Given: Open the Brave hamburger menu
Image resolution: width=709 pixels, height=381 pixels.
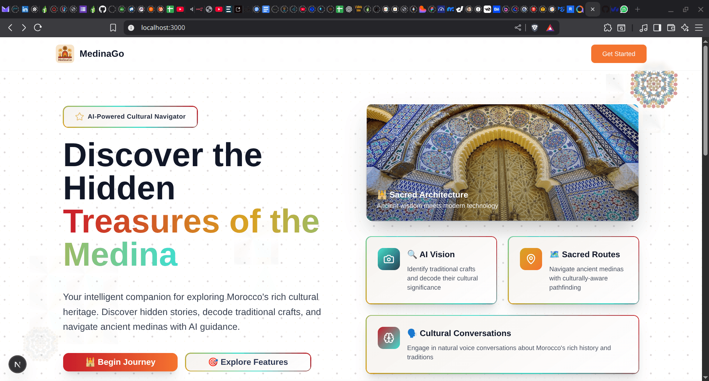Looking at the screenshot, I should (699, 28).
